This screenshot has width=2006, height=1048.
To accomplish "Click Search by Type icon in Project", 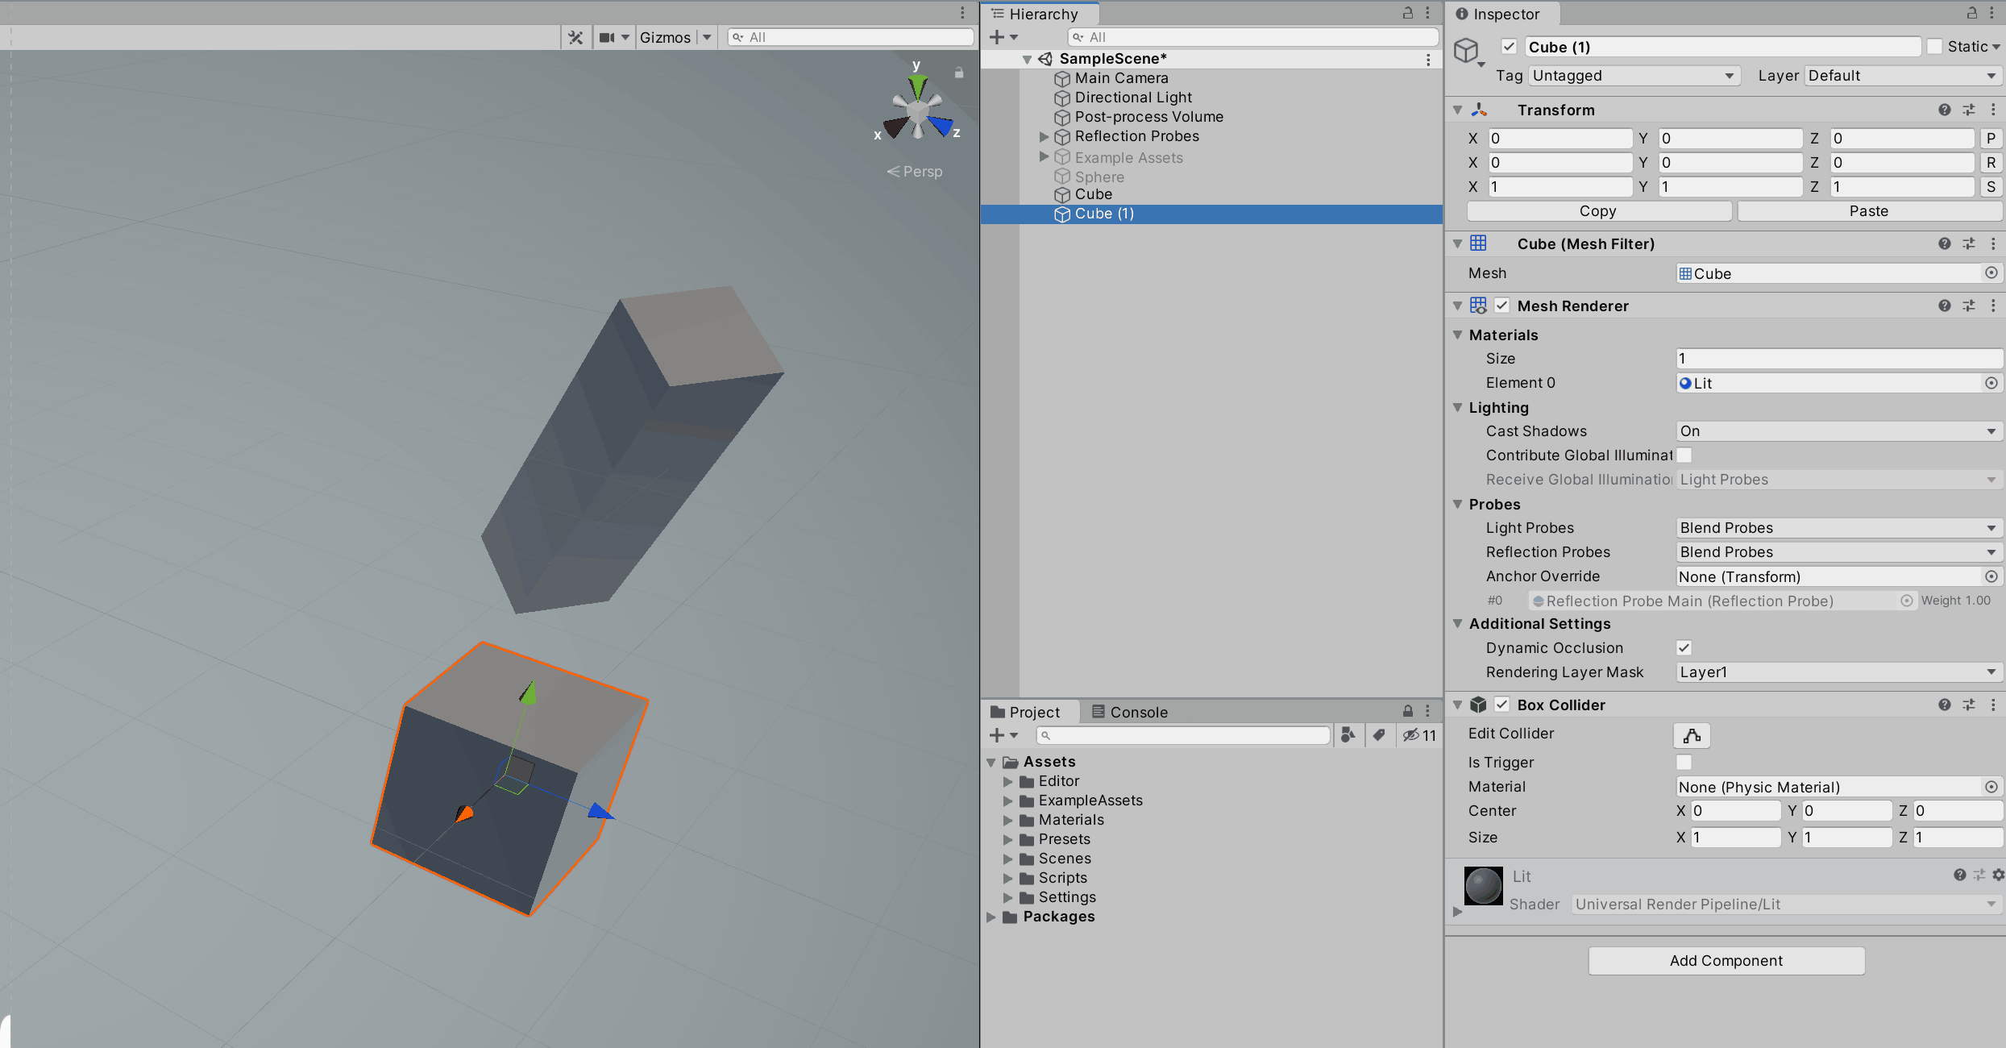I will click(x=1348, y=735).
